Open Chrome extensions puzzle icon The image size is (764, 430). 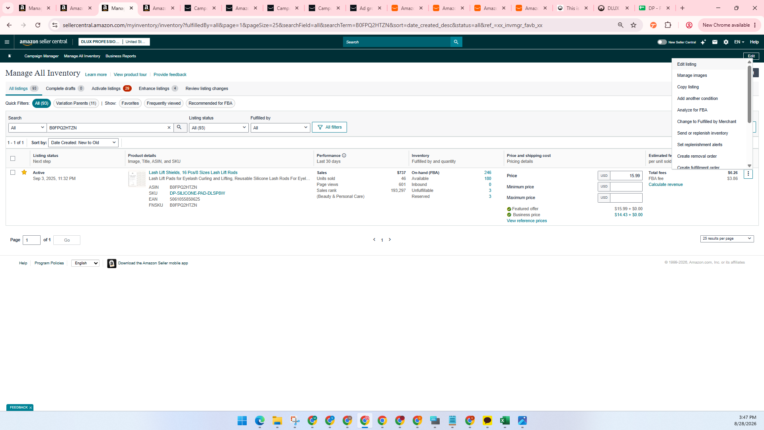[x=668, y=25]
